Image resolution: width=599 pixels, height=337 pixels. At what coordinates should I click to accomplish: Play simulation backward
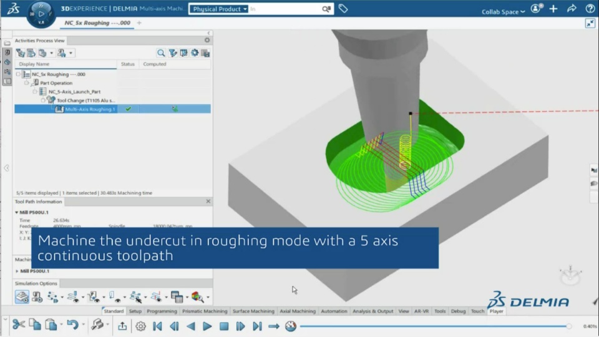pyautogui.click(x=191, y=326)
